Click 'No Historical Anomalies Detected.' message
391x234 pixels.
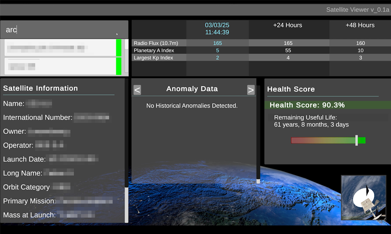[x=192, y=106]
